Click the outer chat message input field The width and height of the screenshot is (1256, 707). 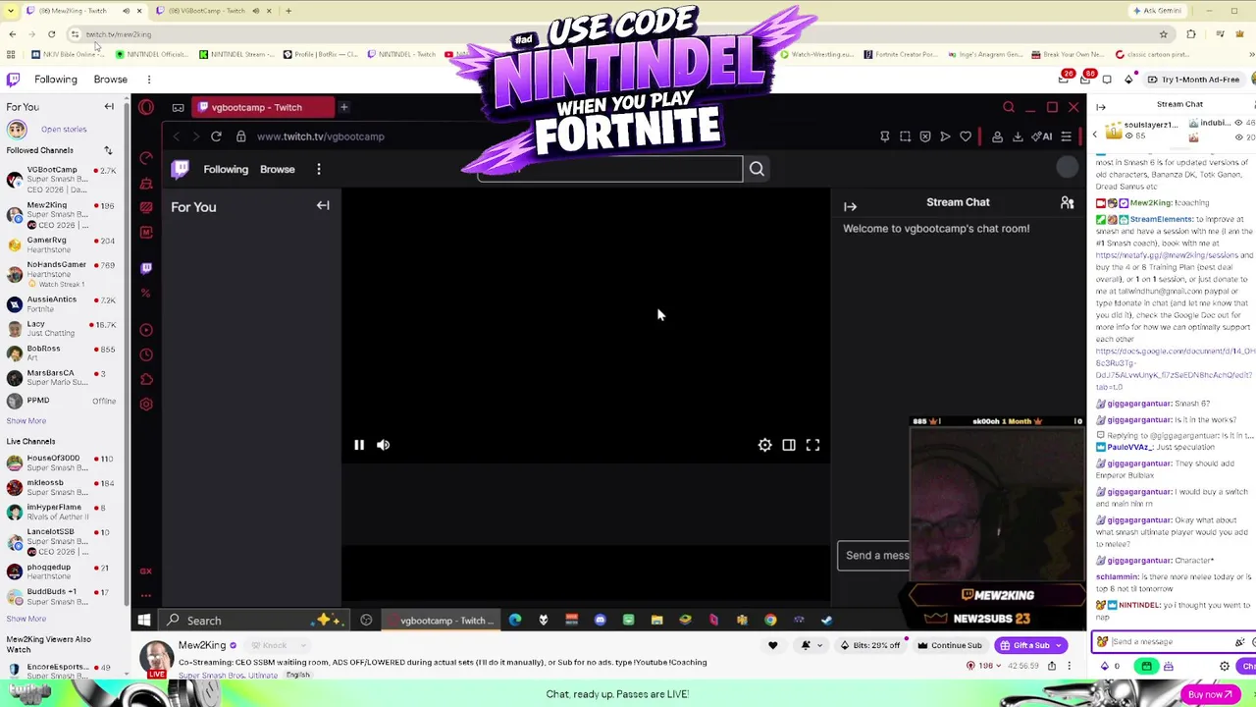coord(1173,642)
